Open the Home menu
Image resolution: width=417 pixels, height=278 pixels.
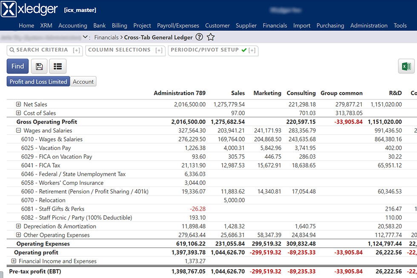point(26,26)
